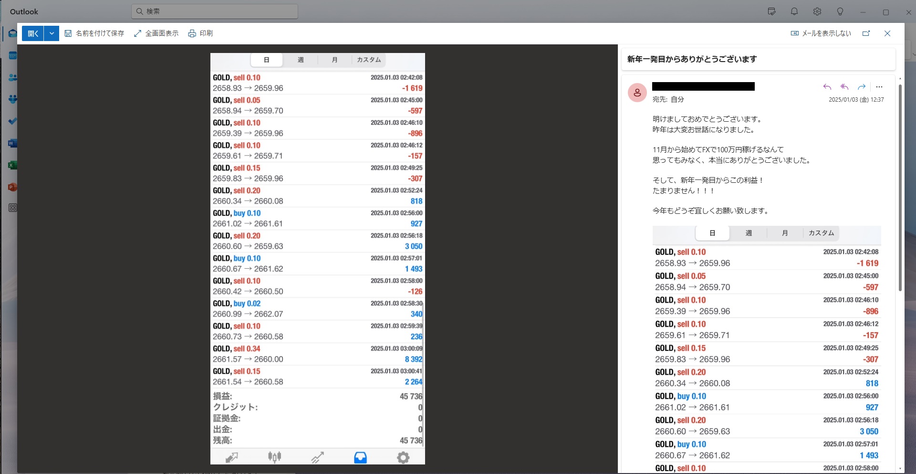916x474 pixels.
Task: Click the -1 619 loss value in preview
Action: pyautogui.click(x=412, y=88)
